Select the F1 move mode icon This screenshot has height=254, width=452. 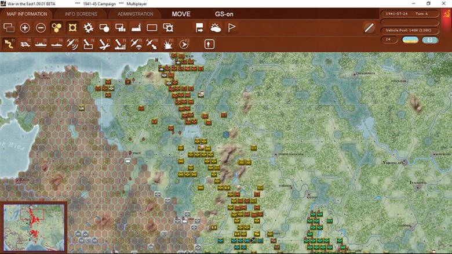tap(9, 44)
